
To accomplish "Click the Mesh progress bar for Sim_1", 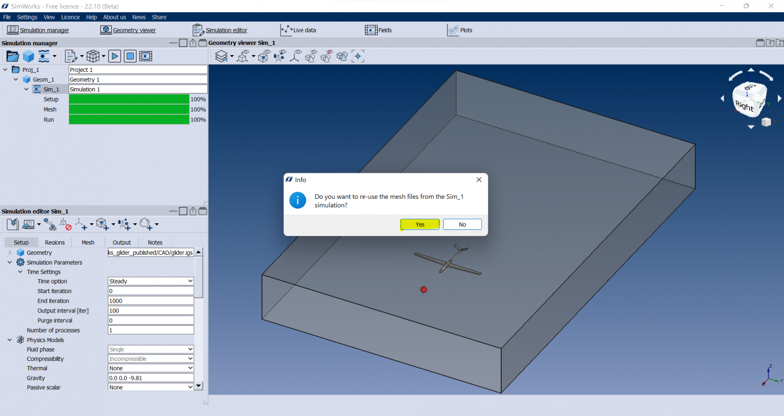I will tap(129, 109).
